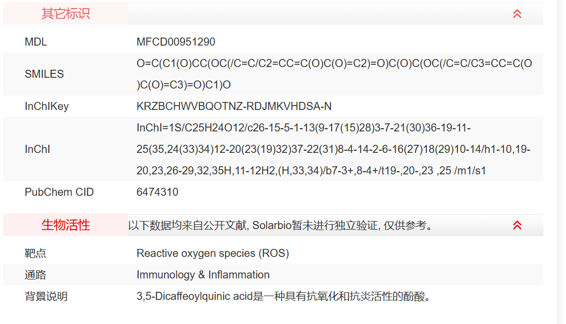Open PubChem entry 6474310
This screenshot has width=566, height=324.
[156, 192]
